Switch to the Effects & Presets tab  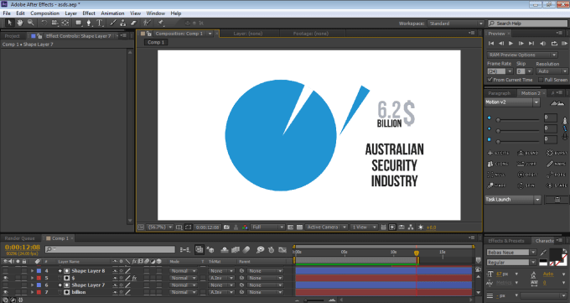click(506, 241)
